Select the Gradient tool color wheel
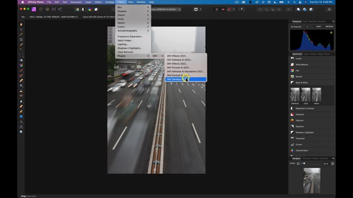Viewport: 353px width, 198px height. pos(21,65)
